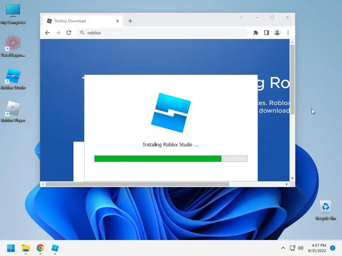Open the Chrome profile avatar
This screenshot has width=342, height=256.
tap(277, 33)
